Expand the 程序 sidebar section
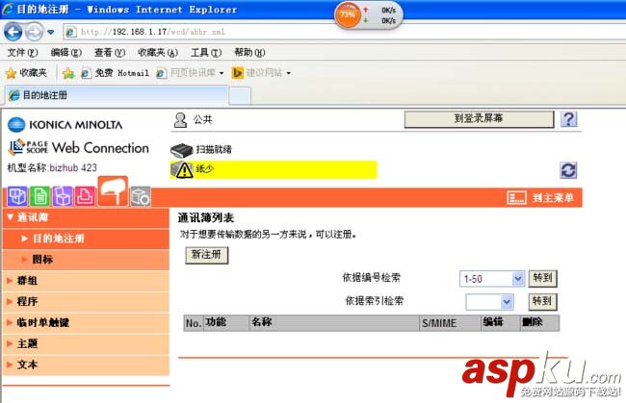This screenshot has width=626, height=403. click(x=86, y=301)
